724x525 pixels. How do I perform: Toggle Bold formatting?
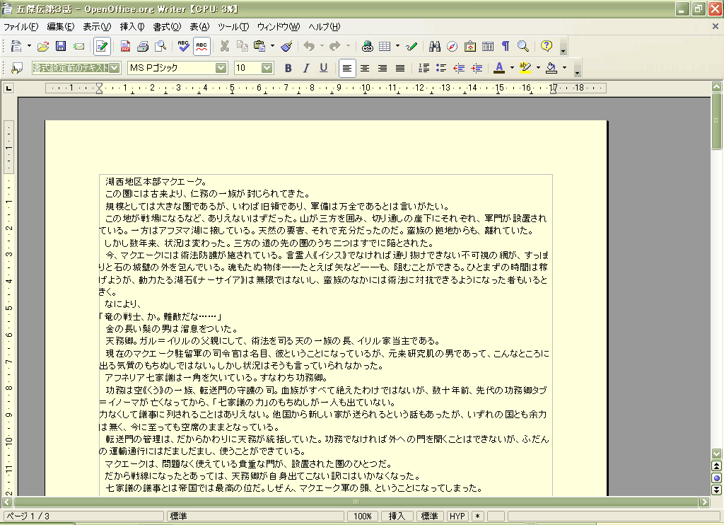pyautogui.click(x=288, y=69)
